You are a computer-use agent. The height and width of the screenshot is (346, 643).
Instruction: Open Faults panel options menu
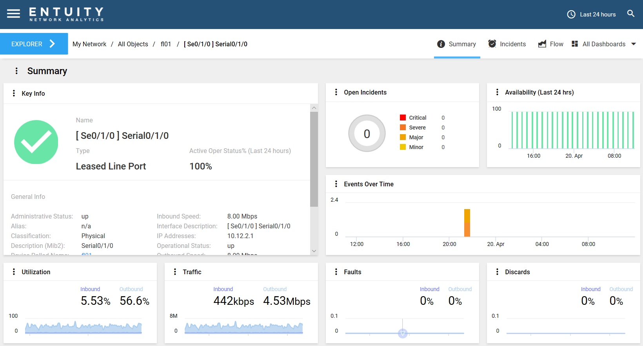pos(336,272)
